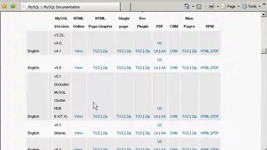Download HTML Page/chapter Zip for v5.1 (Maria)
267x150 pixels.
click(x=105, y=133)
